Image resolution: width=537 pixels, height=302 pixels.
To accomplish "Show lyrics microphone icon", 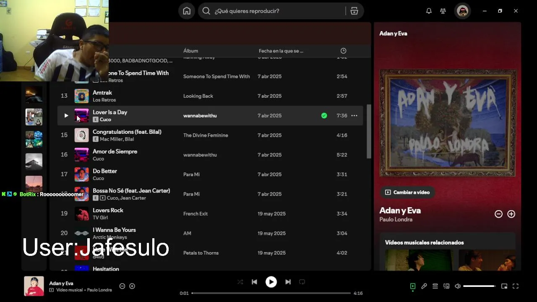I will pos(424,286).
